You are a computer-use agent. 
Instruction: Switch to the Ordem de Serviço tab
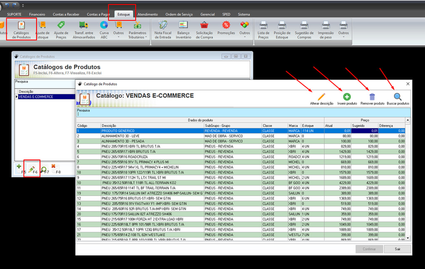coord(179,14)
